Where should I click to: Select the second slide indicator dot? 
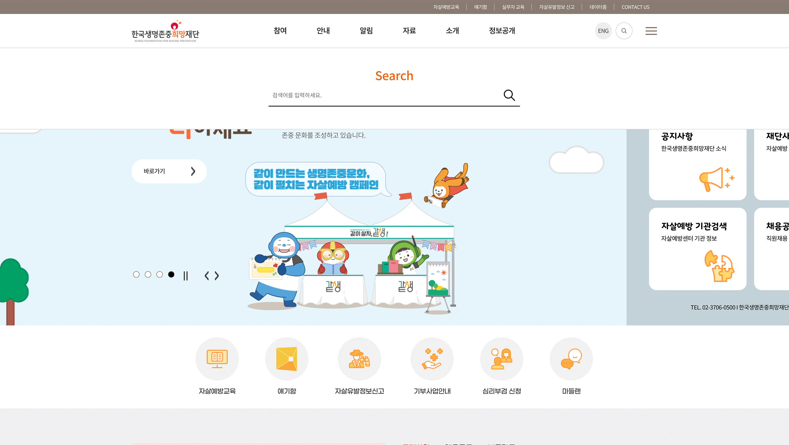click(148, 274)
